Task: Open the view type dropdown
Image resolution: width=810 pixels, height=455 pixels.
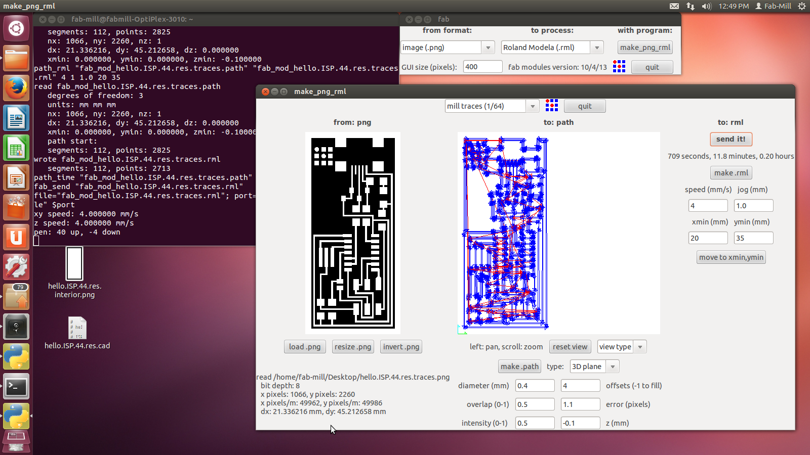Action: [640, 347]
